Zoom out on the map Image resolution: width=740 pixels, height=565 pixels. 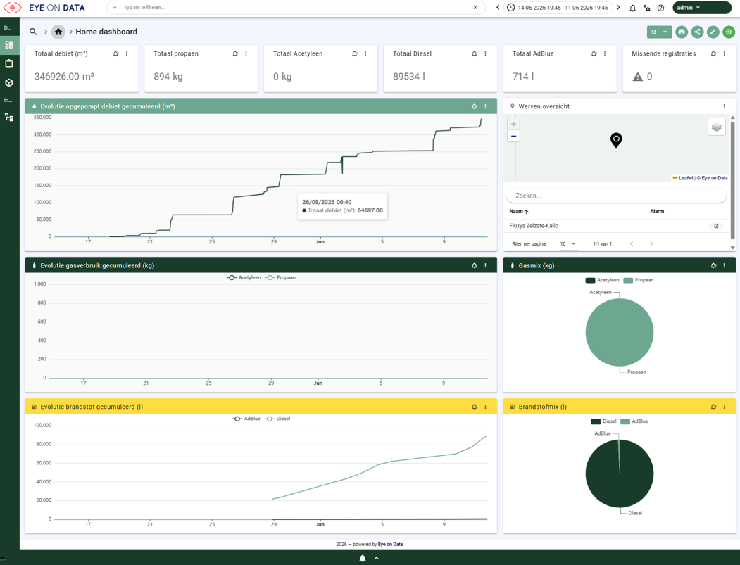point(513,136)
